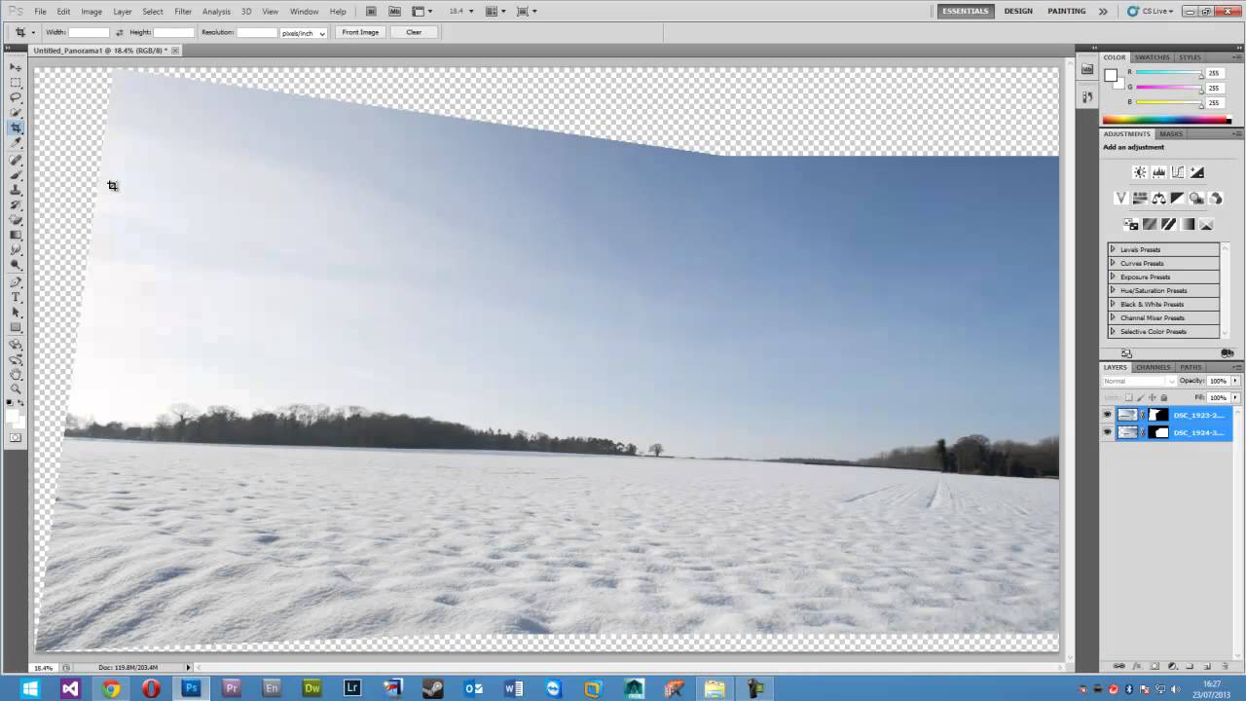The image size is (1246, 701).
Task: Select the Gradient tool
Action: click(x=16, y=235)
